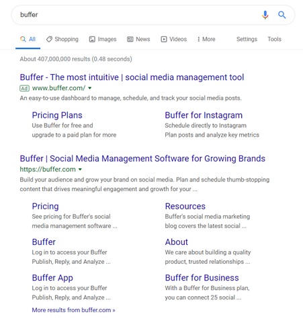The width and height of the screenshot is (303, 323).
Task: Click More results from buffer.com
Action: tap(73, 310)
